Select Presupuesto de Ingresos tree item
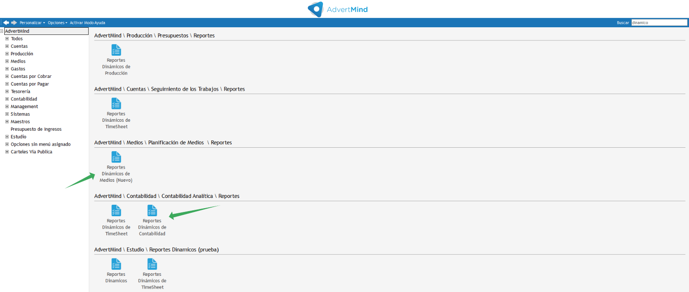Screen dimensions: 689x292 tap(36, 129)
